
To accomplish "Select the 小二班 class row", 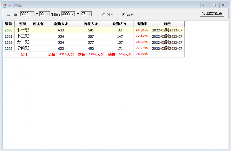I will [94, 36].
